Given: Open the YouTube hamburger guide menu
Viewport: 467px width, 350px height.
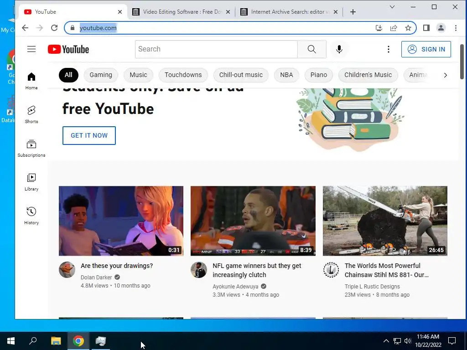Looking at the screenshot, I should (31, 49).
